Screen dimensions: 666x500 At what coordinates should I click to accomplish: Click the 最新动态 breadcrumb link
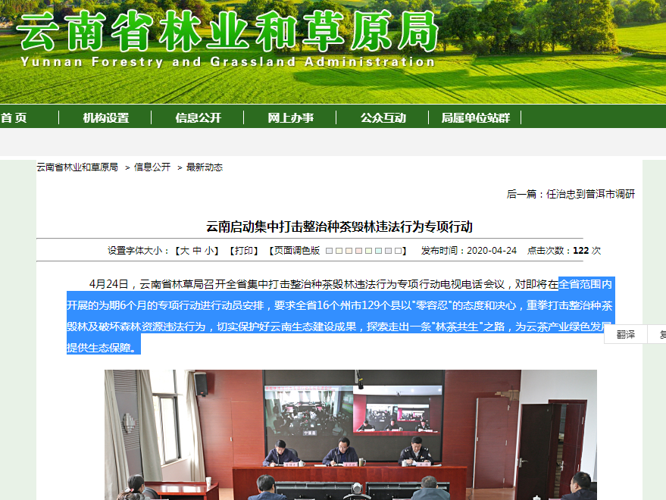click(x=205, y=167)
